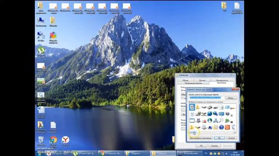
Task: Open the Sharing tab in Properties
Action: (202, 80)
